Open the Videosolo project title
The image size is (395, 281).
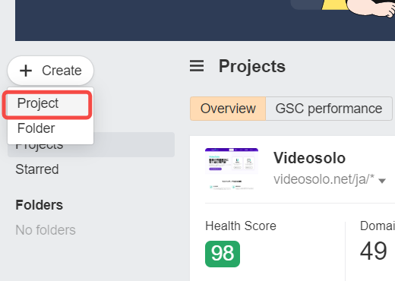pos(309,158)
